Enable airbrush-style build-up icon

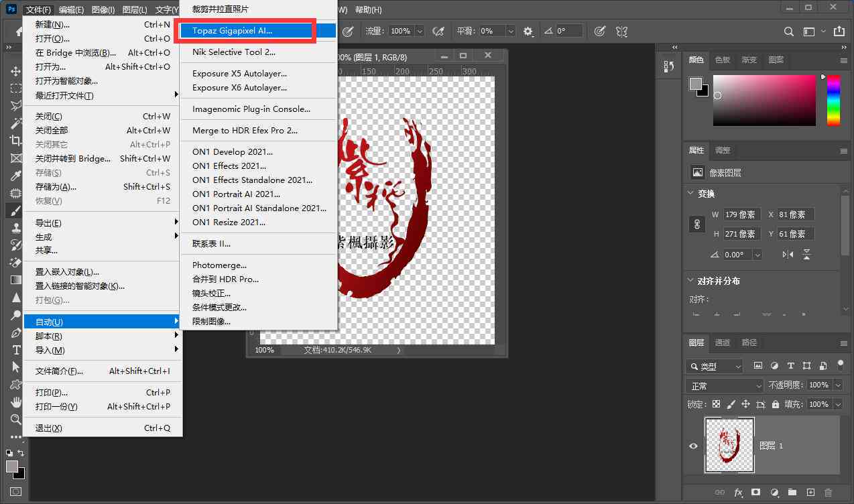point(439,31)
